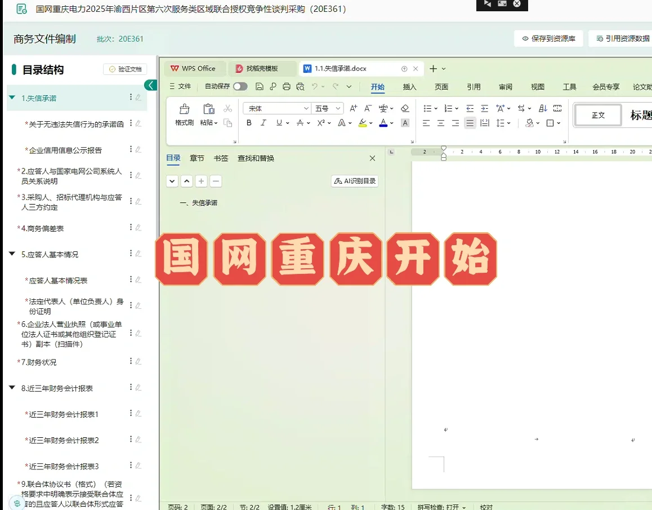Screen dimensions: 652x510
Task: Apply italic formatting to text
Action: [x=262, y=123]
